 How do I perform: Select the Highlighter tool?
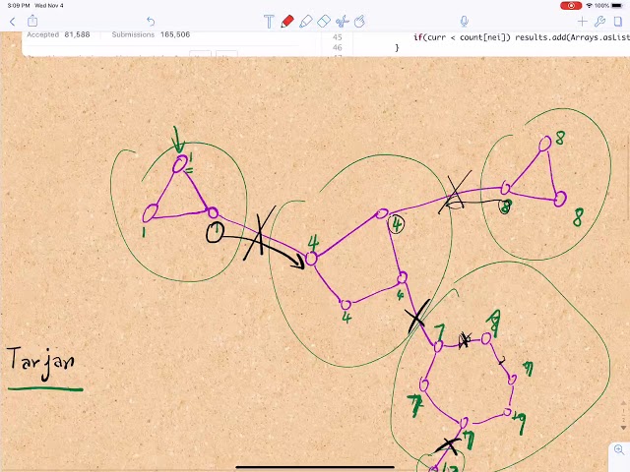306,22
